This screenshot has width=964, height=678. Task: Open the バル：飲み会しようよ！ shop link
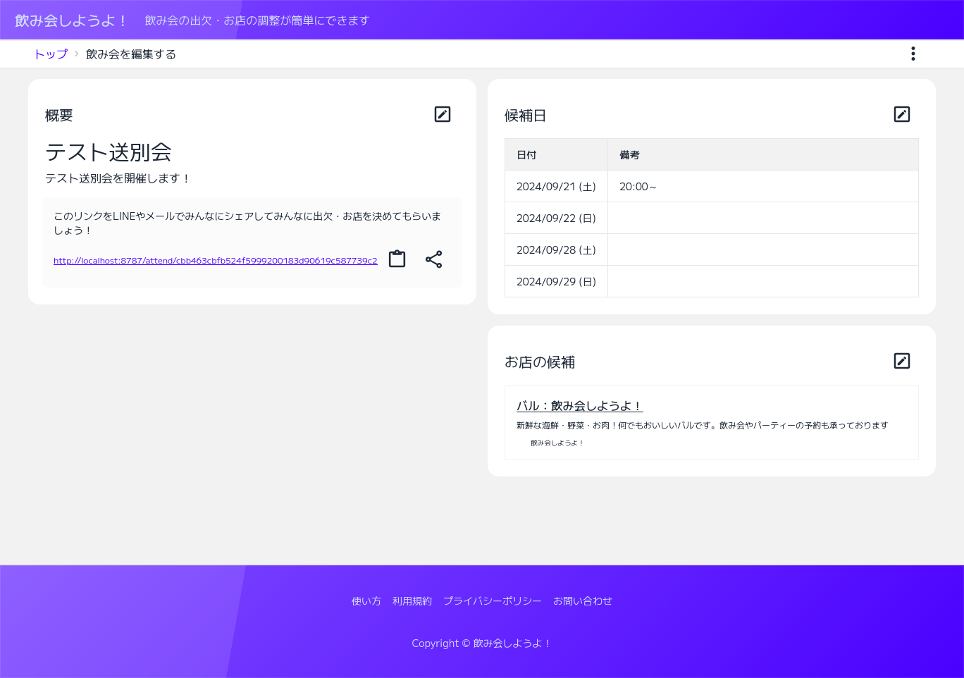click(579, 406)
